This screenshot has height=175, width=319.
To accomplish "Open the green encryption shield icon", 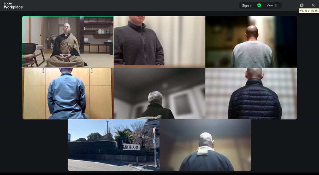I will 259,5.
